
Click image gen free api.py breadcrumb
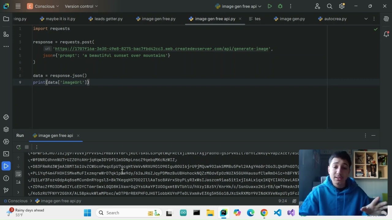58,201
